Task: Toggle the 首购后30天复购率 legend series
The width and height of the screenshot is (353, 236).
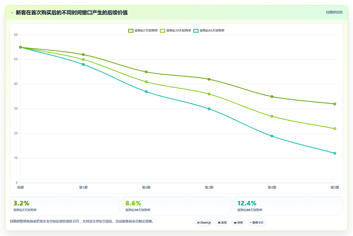Action: point(175,31)
